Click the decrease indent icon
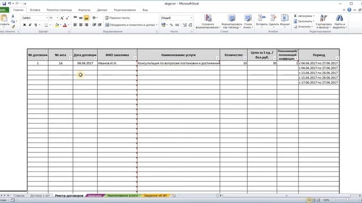Viewport: 362px width, 203px height. point(94,25)
